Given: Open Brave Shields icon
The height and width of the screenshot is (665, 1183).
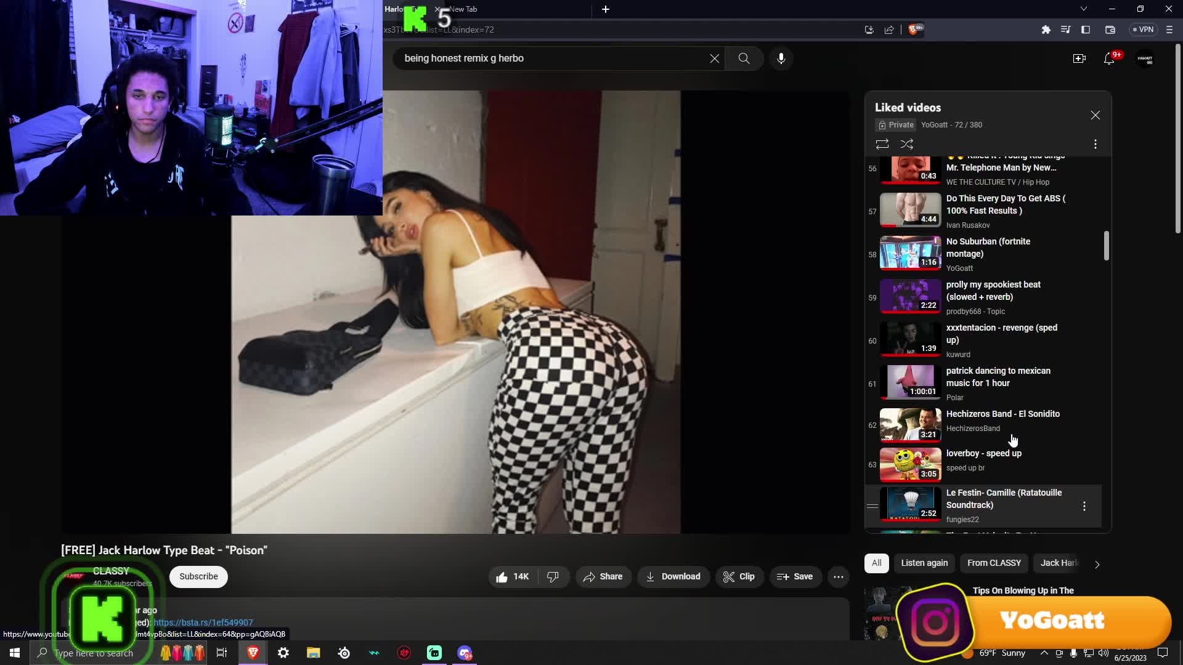Looking at the screenshot, I should pyautogui.click(x=915, y=30).
